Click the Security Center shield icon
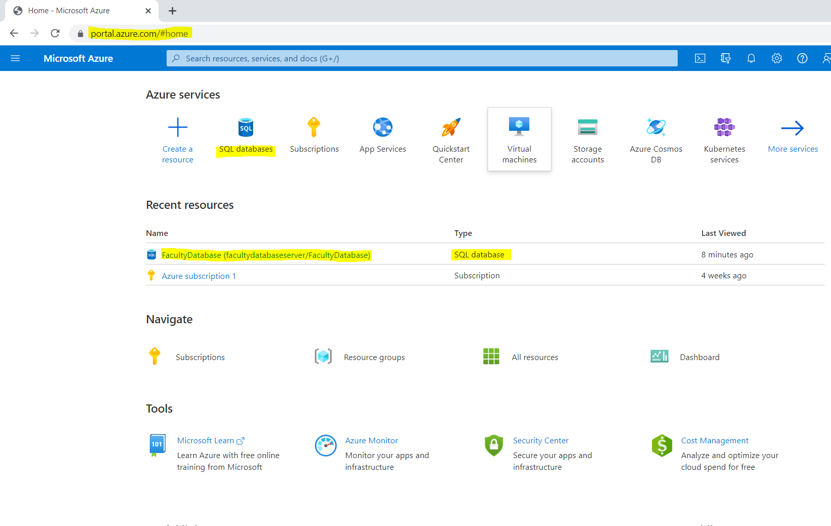 494,445
